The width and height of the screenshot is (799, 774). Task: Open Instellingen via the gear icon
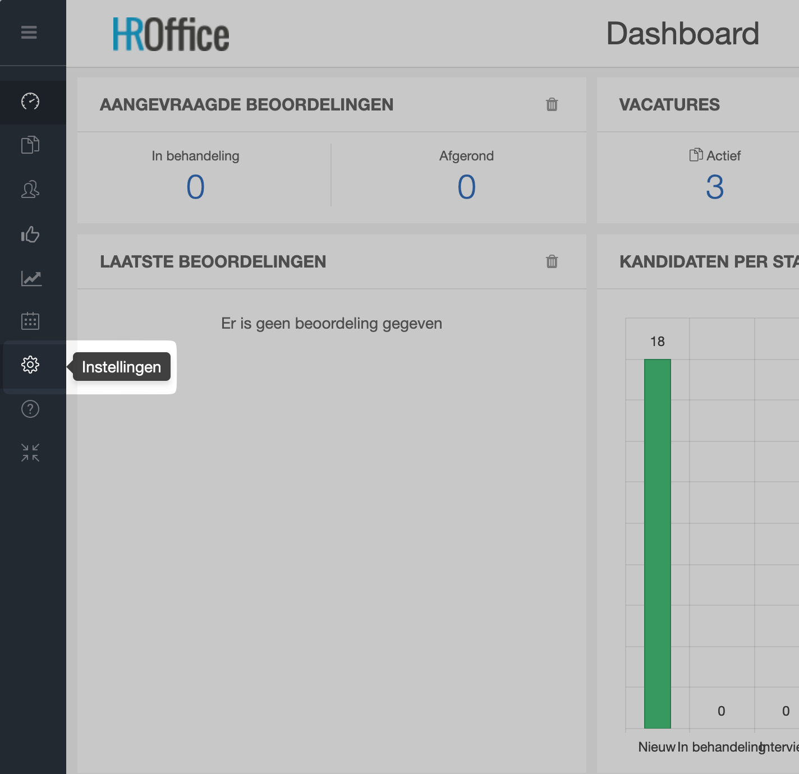[30, 365]
